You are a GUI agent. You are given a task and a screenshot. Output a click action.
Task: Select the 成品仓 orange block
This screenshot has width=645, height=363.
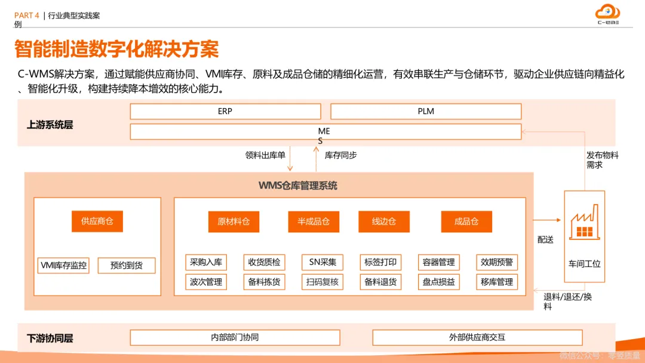click(466, 222)
